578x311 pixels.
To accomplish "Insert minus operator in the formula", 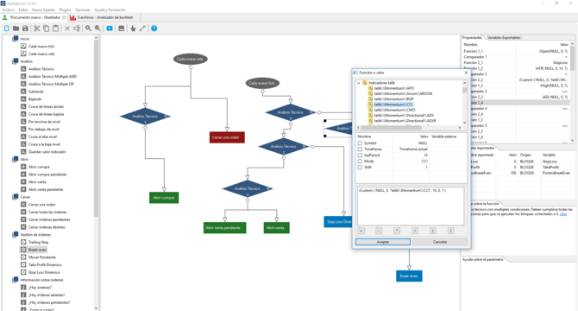I will [x=379, y=231].
